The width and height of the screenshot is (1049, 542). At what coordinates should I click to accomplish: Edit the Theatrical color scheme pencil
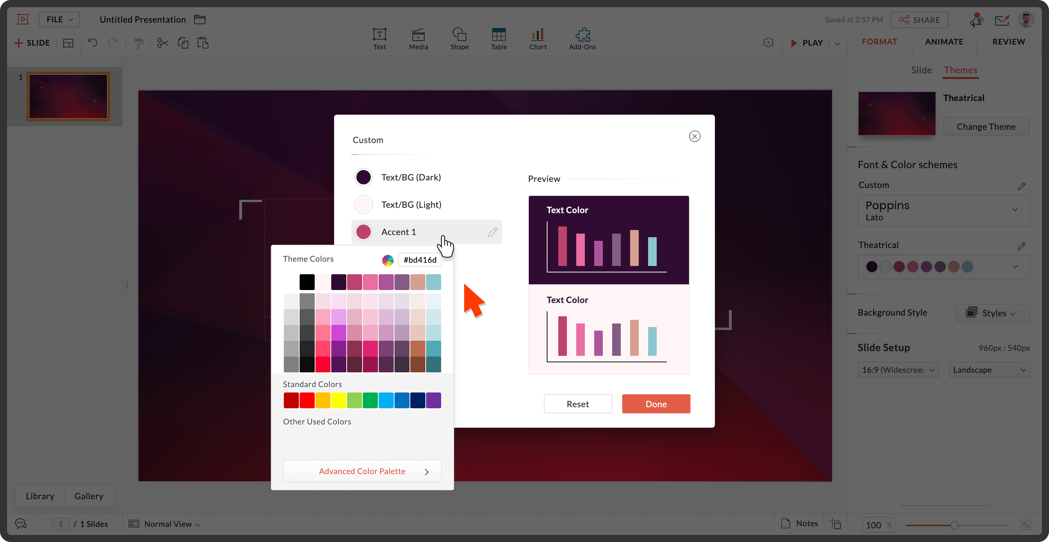coord(1021,246)
